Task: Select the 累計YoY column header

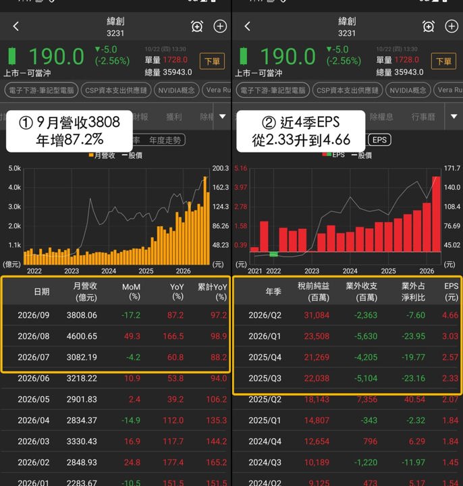Action: [x=213, y=292]
